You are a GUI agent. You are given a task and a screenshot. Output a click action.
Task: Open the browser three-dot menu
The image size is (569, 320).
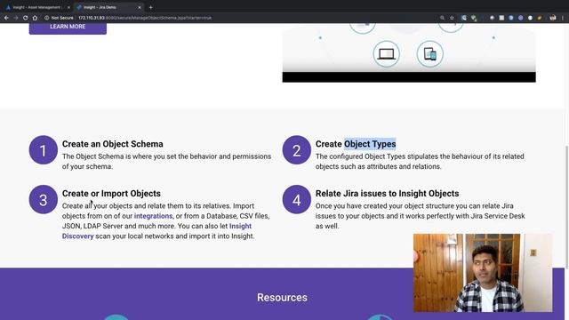click(563, 18)
